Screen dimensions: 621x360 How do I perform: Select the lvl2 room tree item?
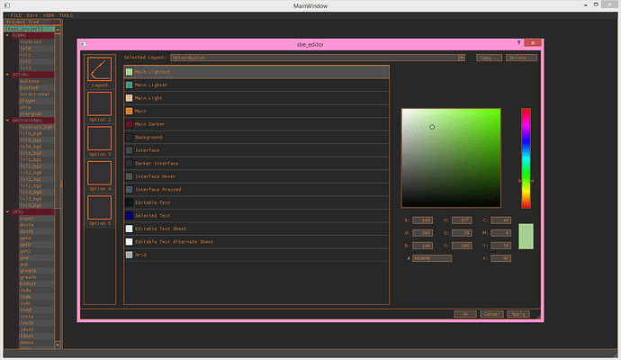coord(36,61)
